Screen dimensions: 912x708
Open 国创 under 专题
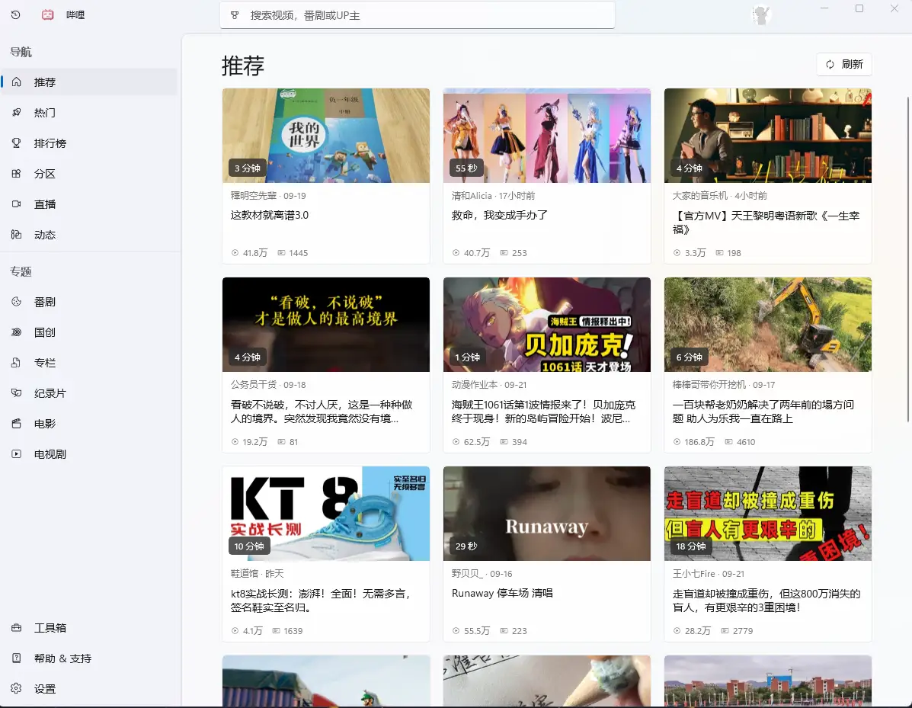(x=90, y=332)
